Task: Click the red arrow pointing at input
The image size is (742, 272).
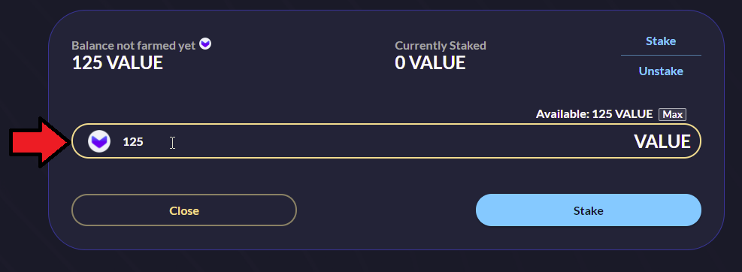Action: click(40, 142)
